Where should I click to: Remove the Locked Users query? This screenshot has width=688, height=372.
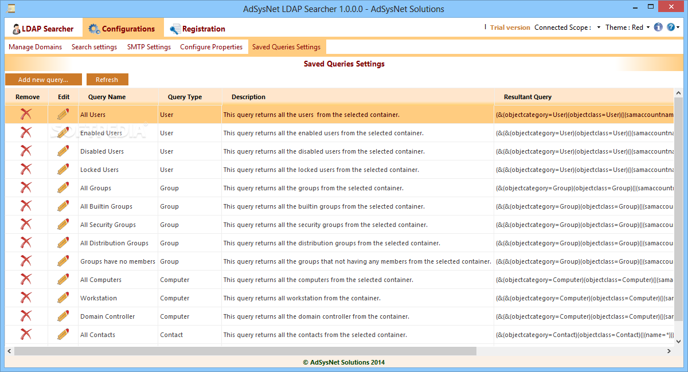click(26, 170)
